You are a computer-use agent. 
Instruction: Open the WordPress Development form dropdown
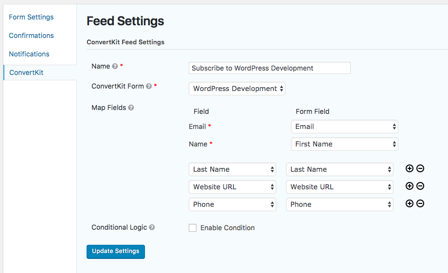click(237, 89)
